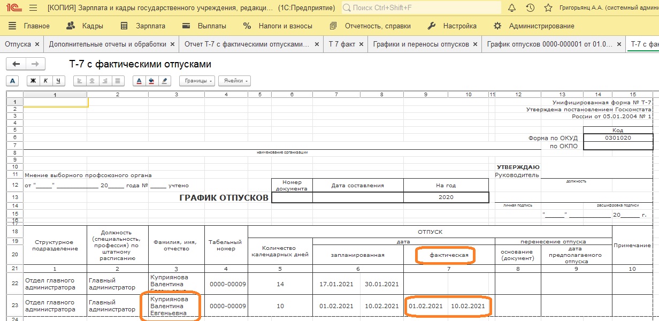The image size is (659, 321).
Task: Select the ГРАФИК ОТПУСКОВ title cell
Action: 224,197
